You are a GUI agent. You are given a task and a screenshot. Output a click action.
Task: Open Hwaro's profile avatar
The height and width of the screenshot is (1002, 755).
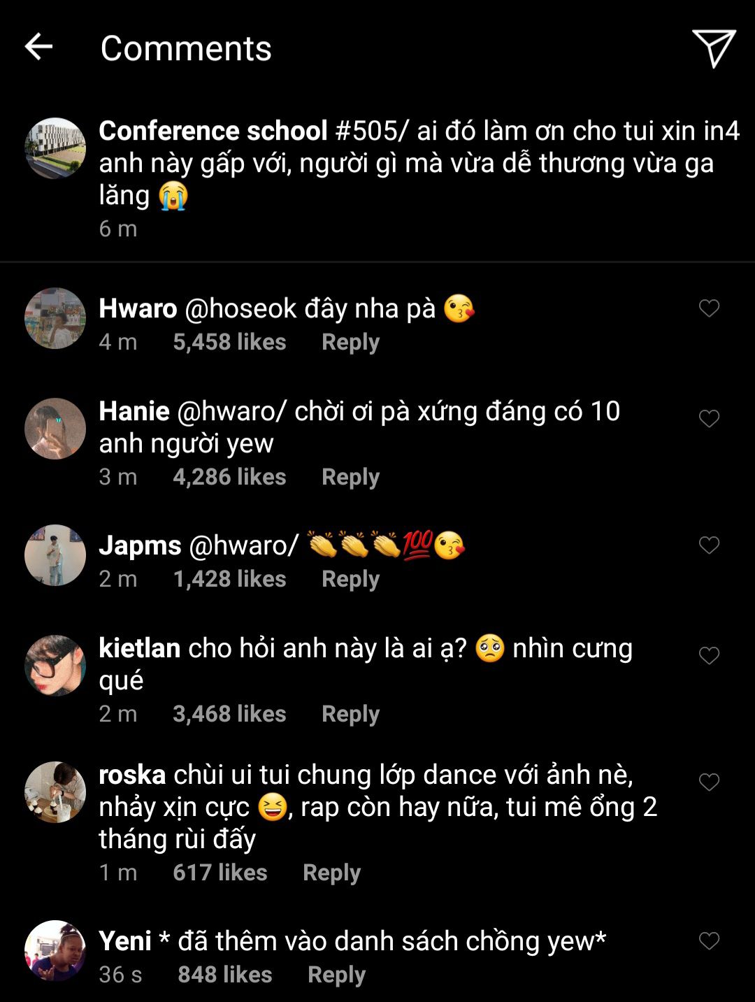pyautogui.click(x=55, y=318)
